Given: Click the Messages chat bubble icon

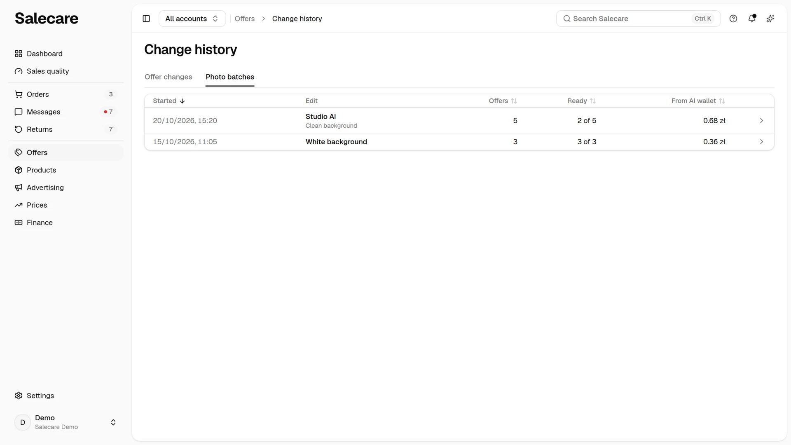Looking at the screenshot, I should click(x=19, y=112).
